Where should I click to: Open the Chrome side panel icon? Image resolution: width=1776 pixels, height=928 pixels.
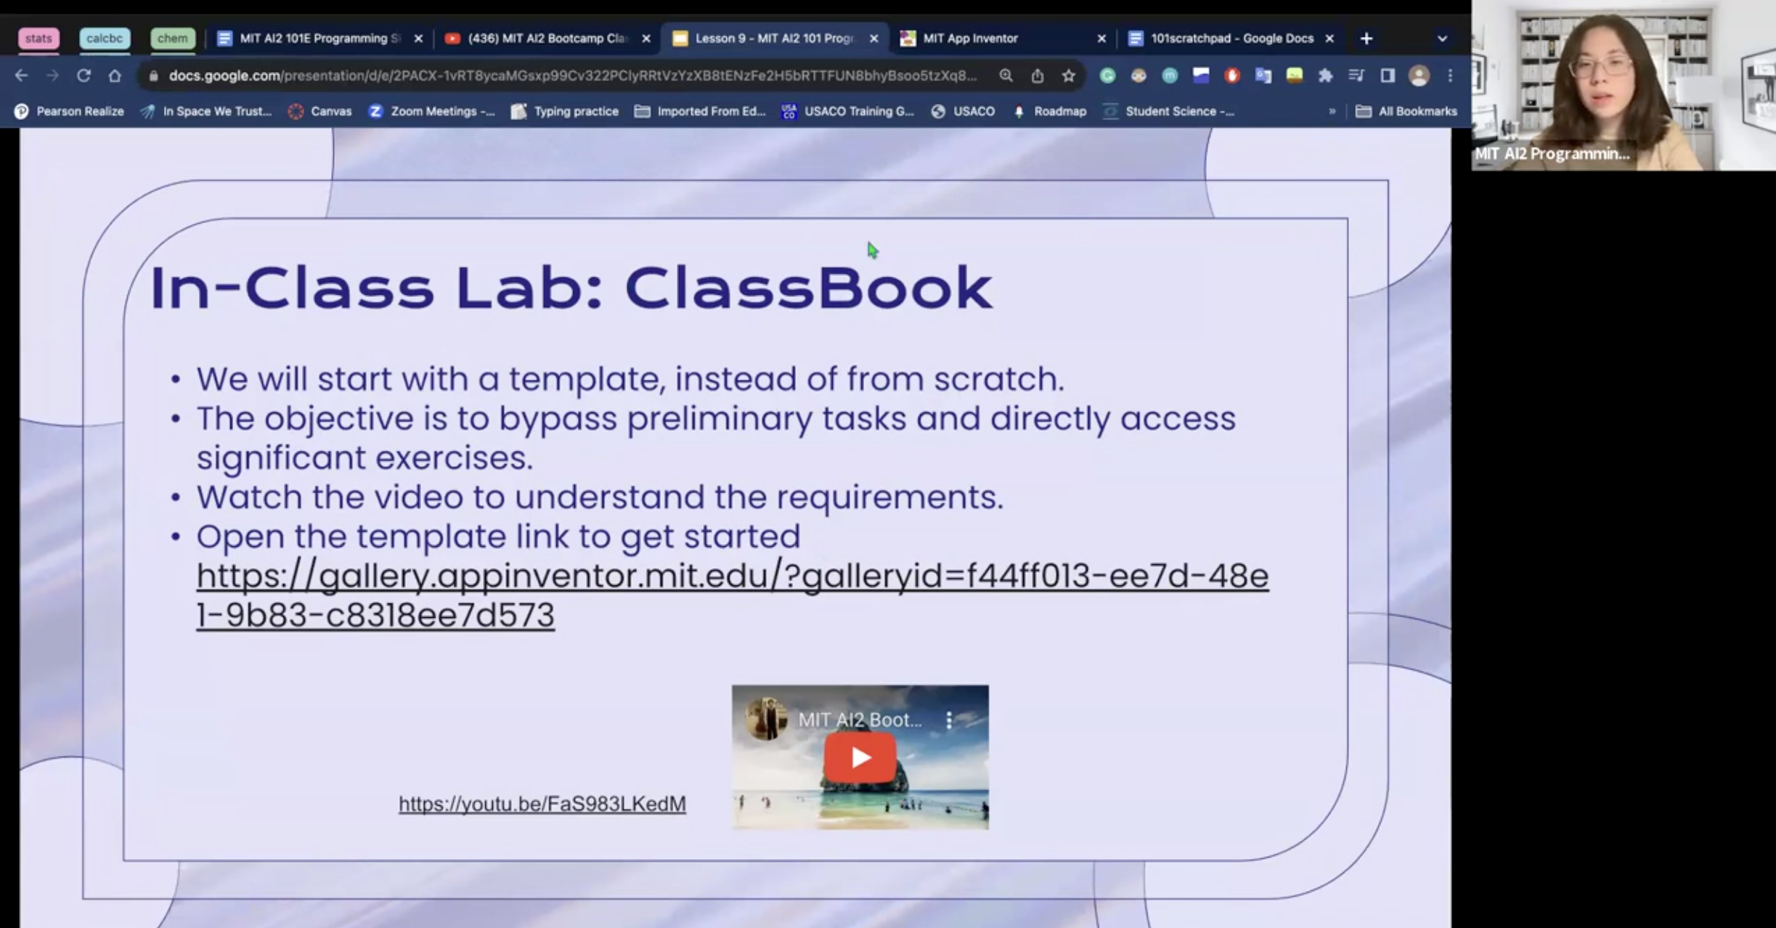[1388, 75]
